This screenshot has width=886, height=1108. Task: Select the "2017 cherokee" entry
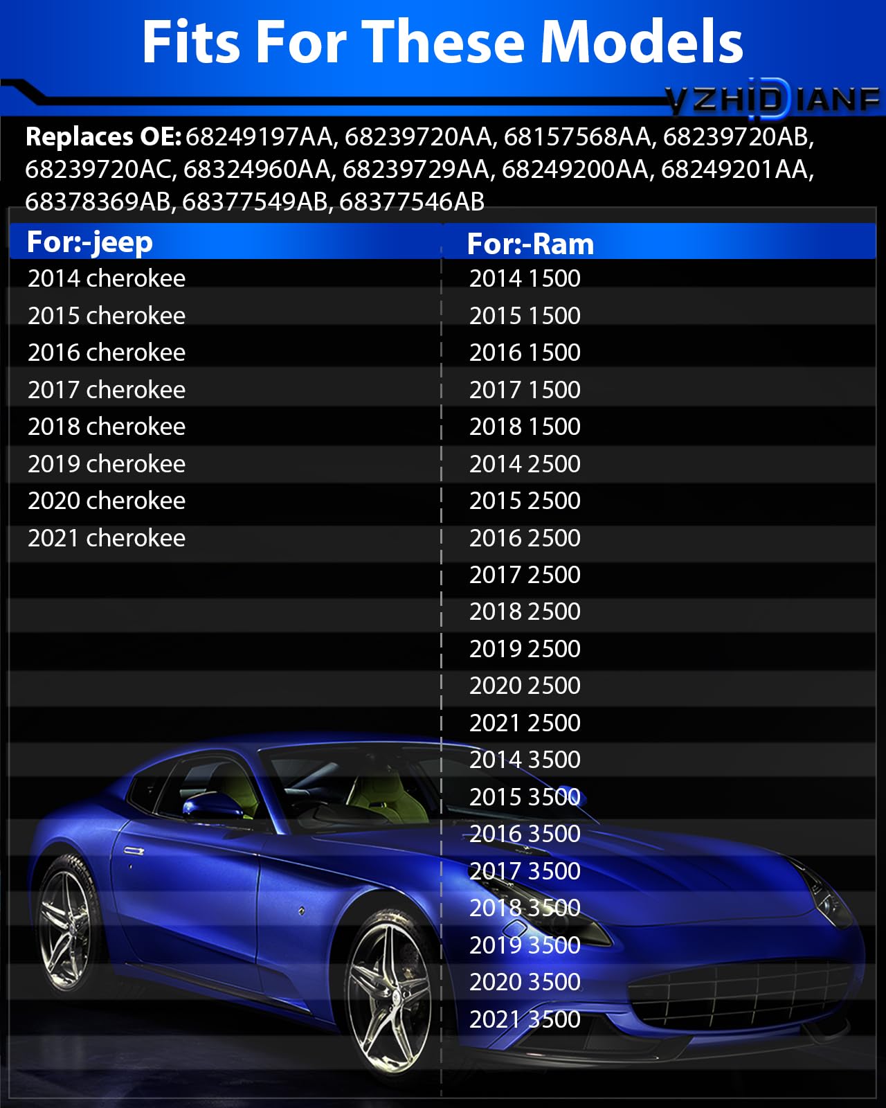[107, 390]
